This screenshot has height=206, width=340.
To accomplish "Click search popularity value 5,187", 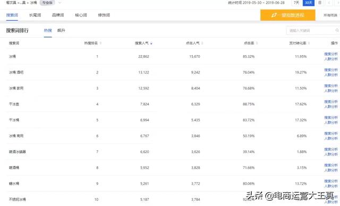I will click(144, 199).
